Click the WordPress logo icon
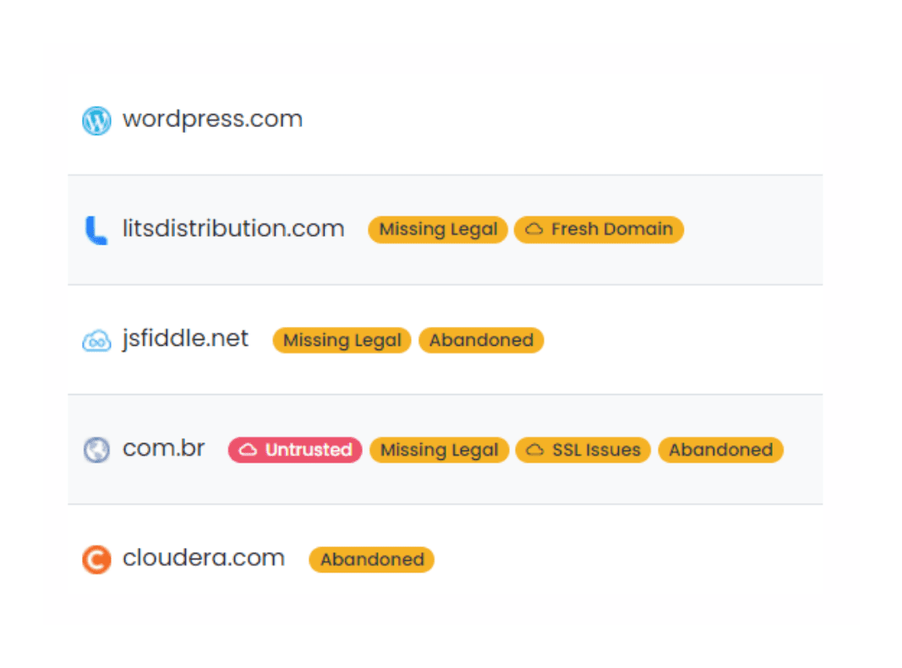The height and width of the screenshot is (668, 902). (96, 120)
